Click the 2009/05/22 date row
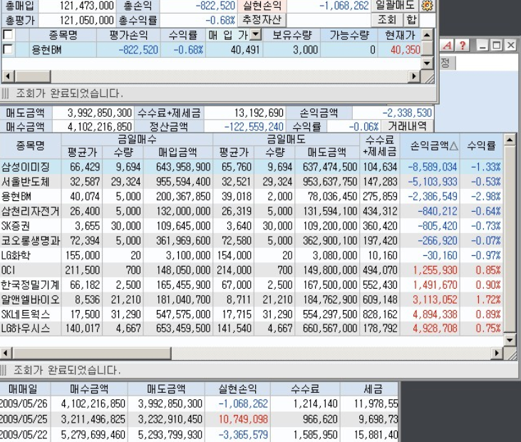Image resolution: width=521 pixels, height=442 pixels. (199, 434)
